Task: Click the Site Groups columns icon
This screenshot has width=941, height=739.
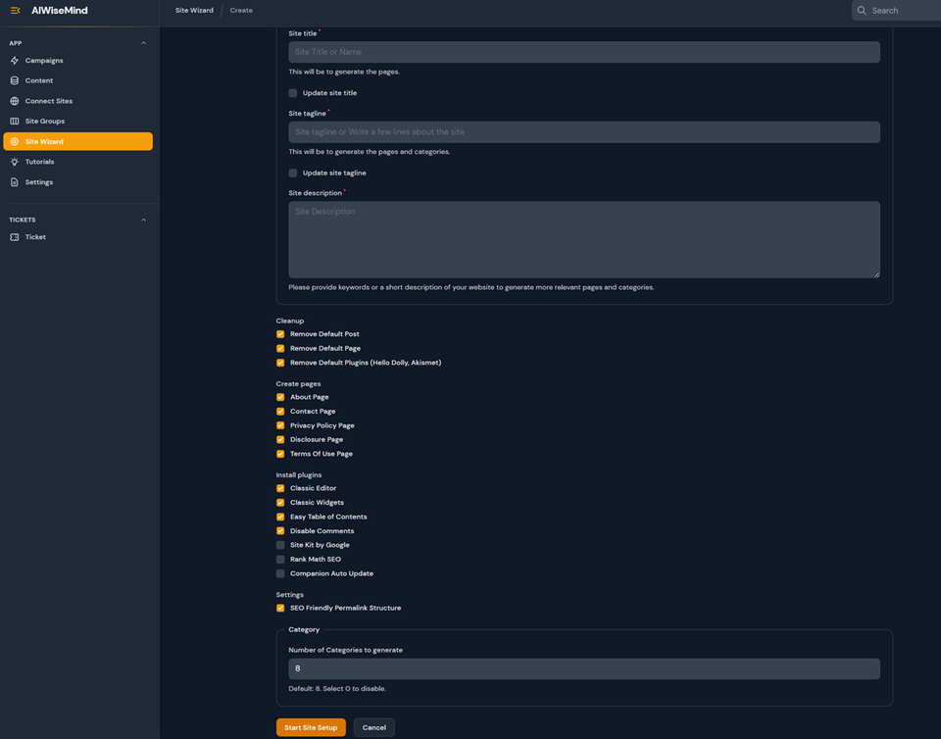Action: pos(15,122)
